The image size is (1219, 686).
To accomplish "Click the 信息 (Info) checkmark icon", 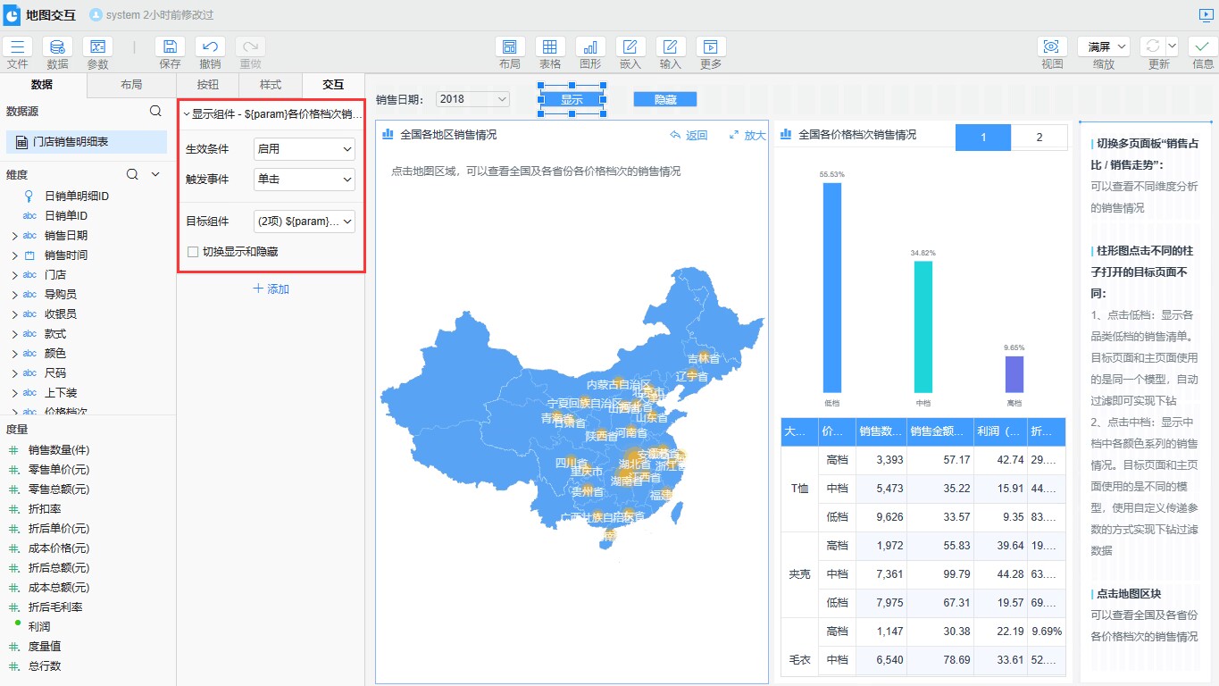I will point(1203,47).
